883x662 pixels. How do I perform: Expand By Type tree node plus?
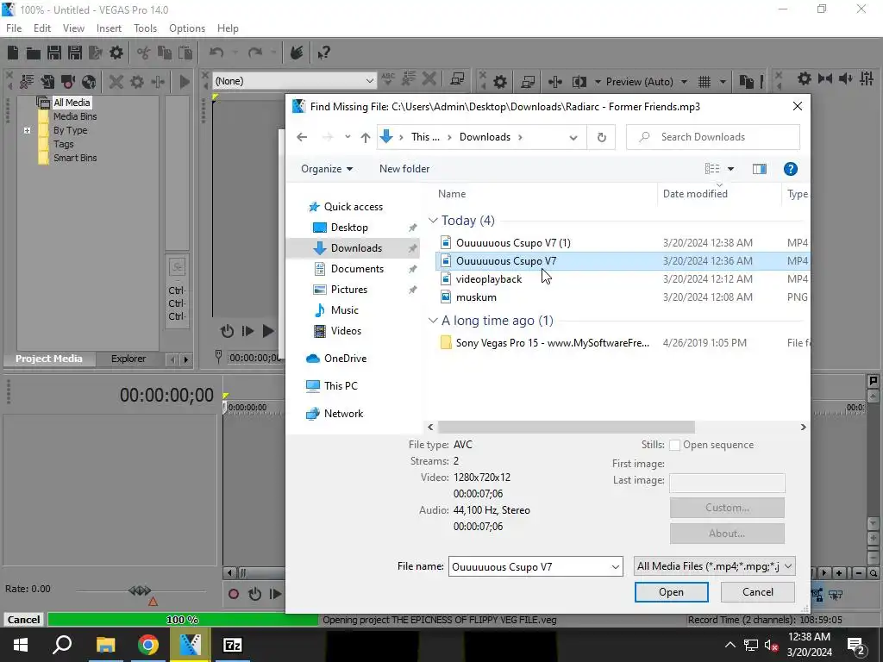[27, 131]
